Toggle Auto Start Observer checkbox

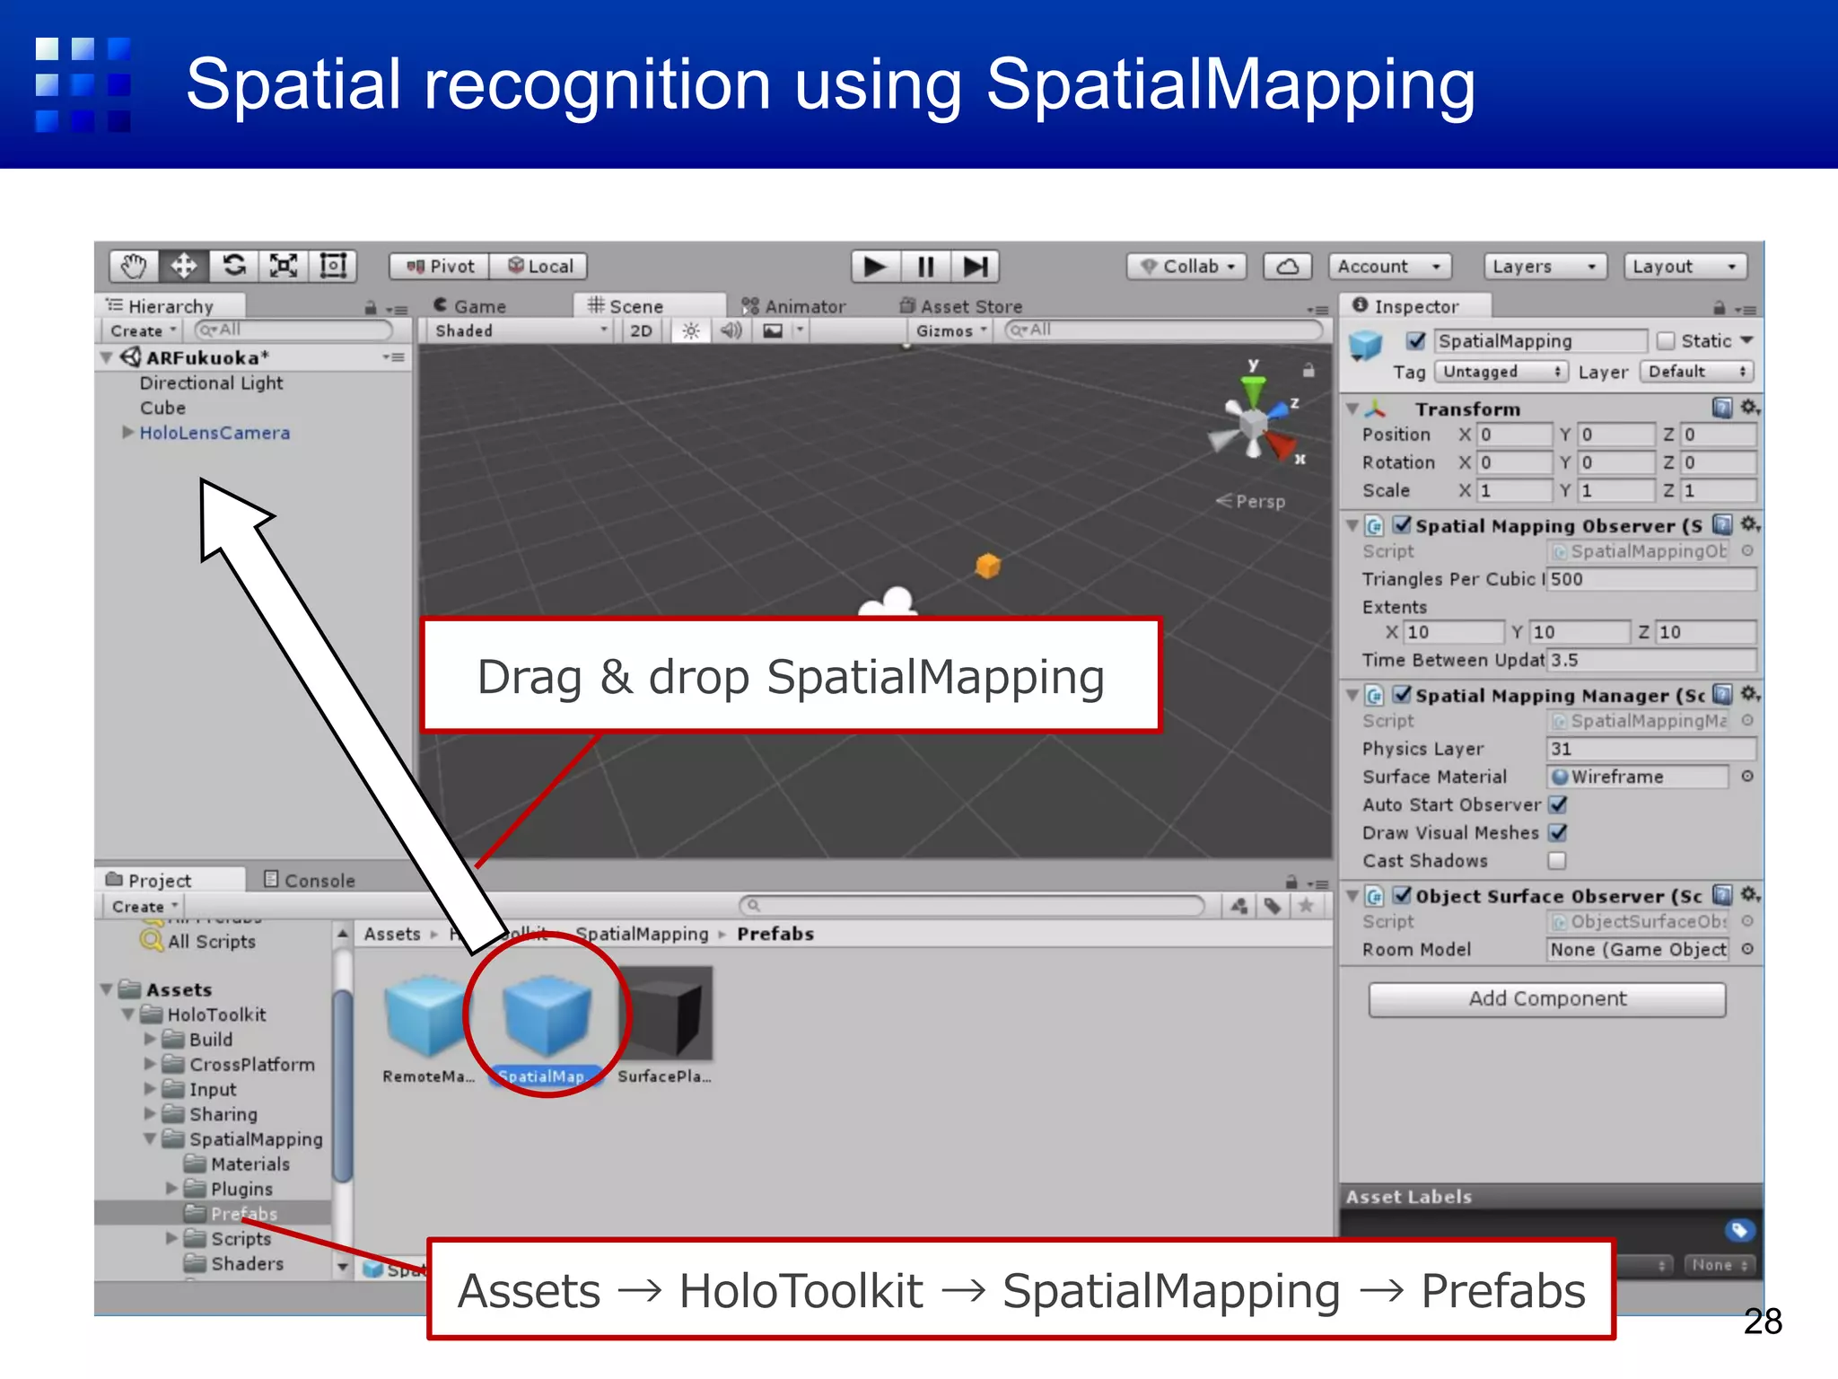click(1558, 804)
